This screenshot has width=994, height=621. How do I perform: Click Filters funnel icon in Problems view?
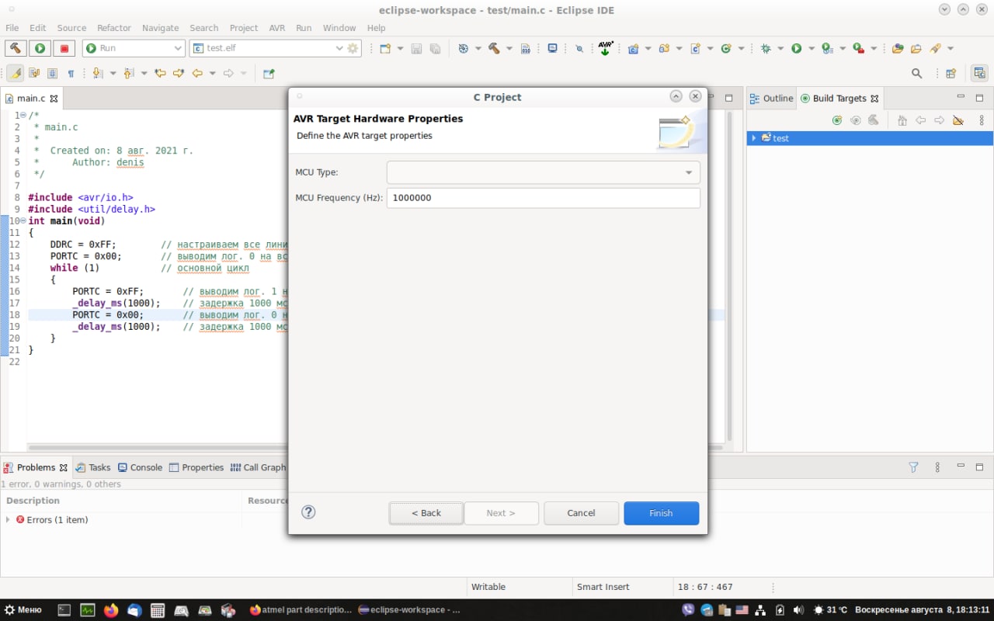pyautogui.click(x=914, y=467)
